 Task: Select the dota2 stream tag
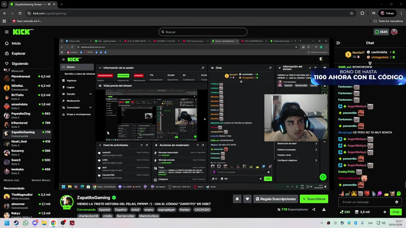pyautogui.click(x=135, y=210)
